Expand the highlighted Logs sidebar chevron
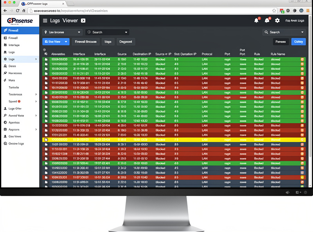This screenshot has width=313, height=232. pos(36,59)
